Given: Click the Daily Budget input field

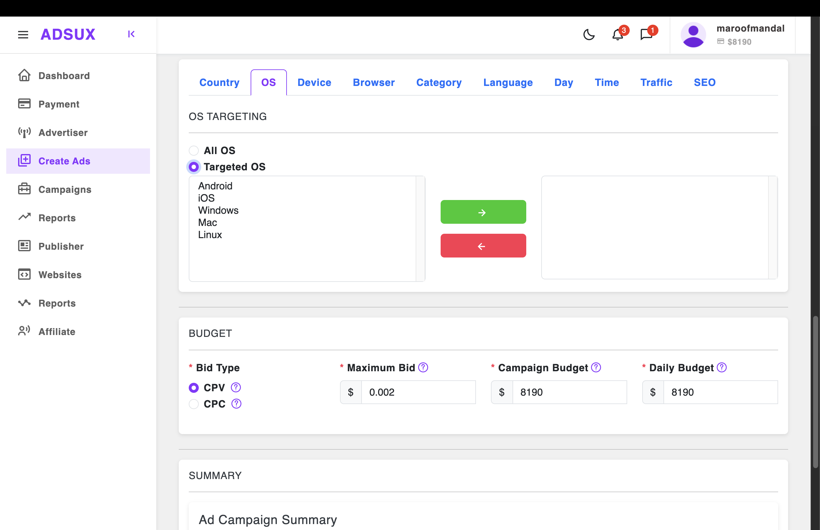Looking at the screenshot, I should [720, 392].
